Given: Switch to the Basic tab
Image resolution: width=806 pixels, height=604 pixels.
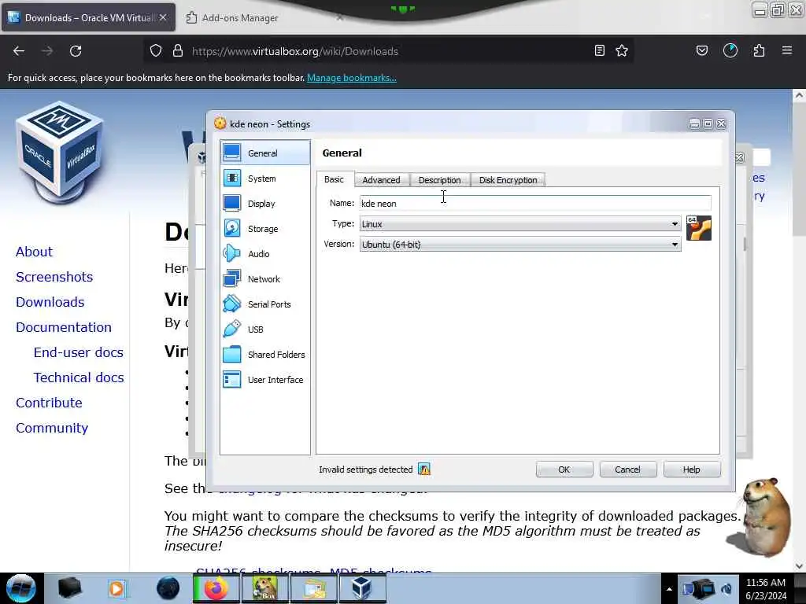Looking at the screenshot, I should coord(334,179).
